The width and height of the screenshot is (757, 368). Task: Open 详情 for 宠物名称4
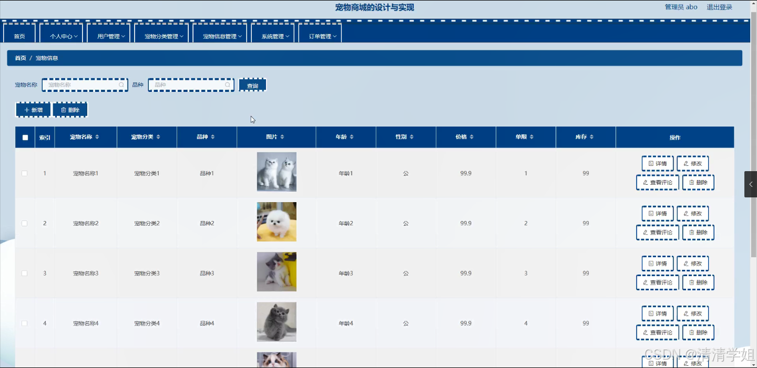tap(658, 313)
